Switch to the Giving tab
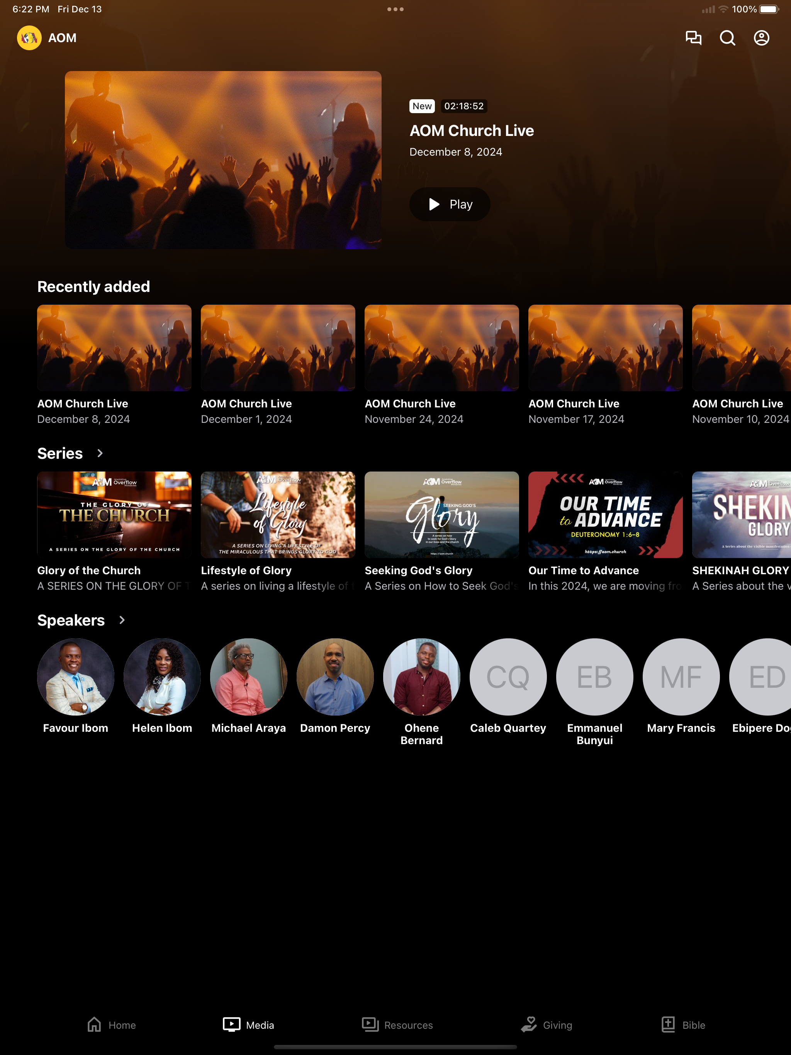This screenshot has width=791, height=1055. point(546,1025)
